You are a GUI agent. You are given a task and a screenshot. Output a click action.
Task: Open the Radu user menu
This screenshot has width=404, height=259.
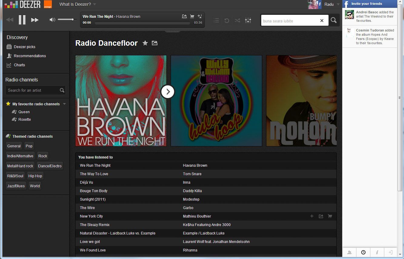point(332,4)
